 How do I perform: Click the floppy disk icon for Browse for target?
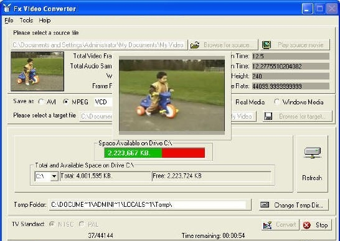coord(268,116)
